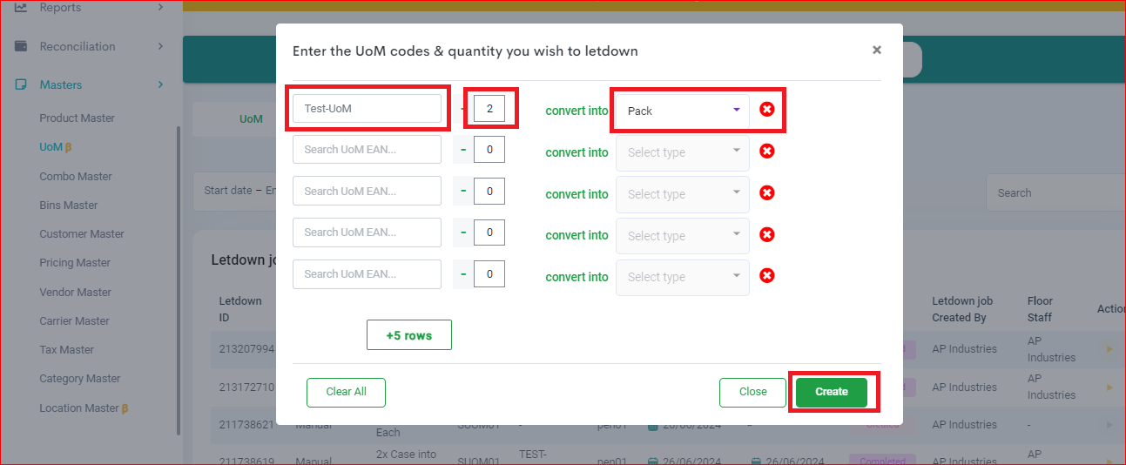Screen dimensions: 1126x465
Task: Expand the Reconciliation menu chevron
Action: point(160,46)
